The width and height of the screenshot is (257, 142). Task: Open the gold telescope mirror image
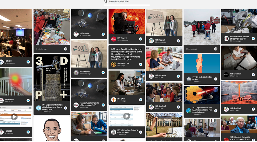coord(202,95)
